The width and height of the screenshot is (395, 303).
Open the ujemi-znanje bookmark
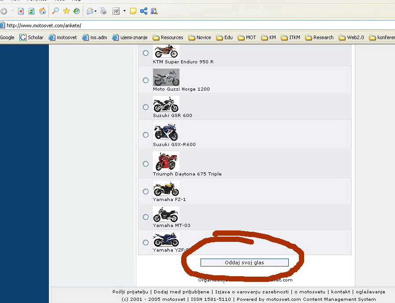130,37
